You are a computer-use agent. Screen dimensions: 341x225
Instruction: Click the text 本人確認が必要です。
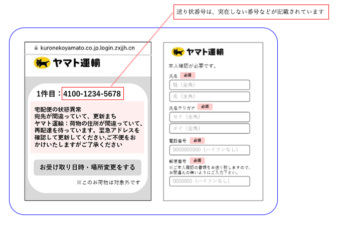193,66
